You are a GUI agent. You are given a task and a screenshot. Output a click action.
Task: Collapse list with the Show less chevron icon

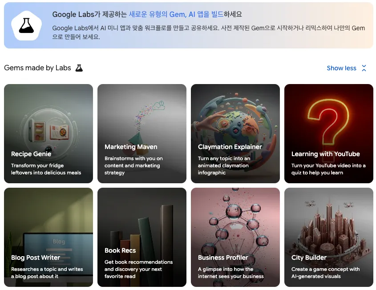coord(364,68)
